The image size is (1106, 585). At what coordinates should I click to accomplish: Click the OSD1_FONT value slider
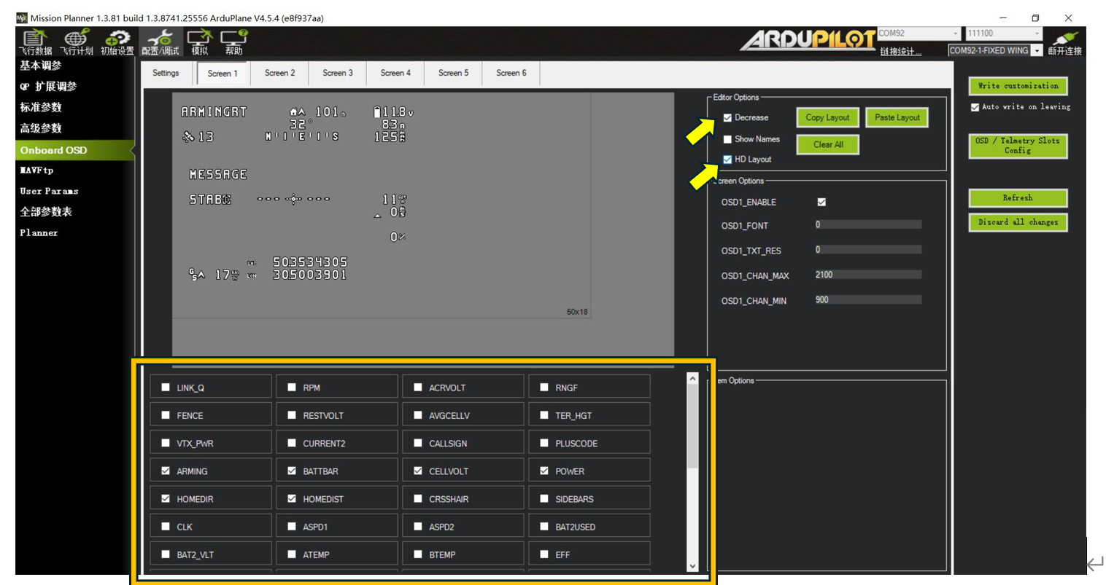[867, 225]
